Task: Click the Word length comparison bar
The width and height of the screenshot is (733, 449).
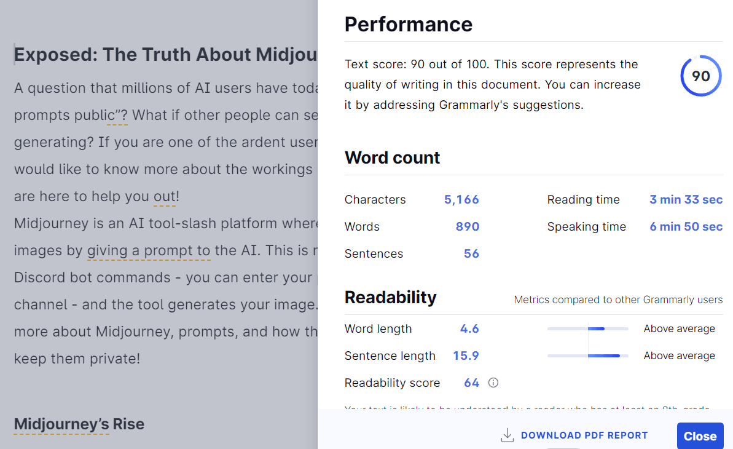Action: click(x=587, y=328)
